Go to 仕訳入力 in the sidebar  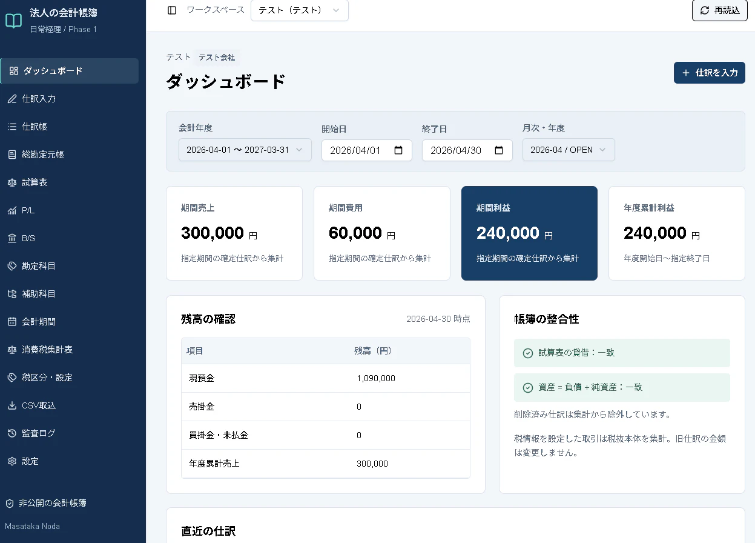pyautogui.click(x=70, y=99)
